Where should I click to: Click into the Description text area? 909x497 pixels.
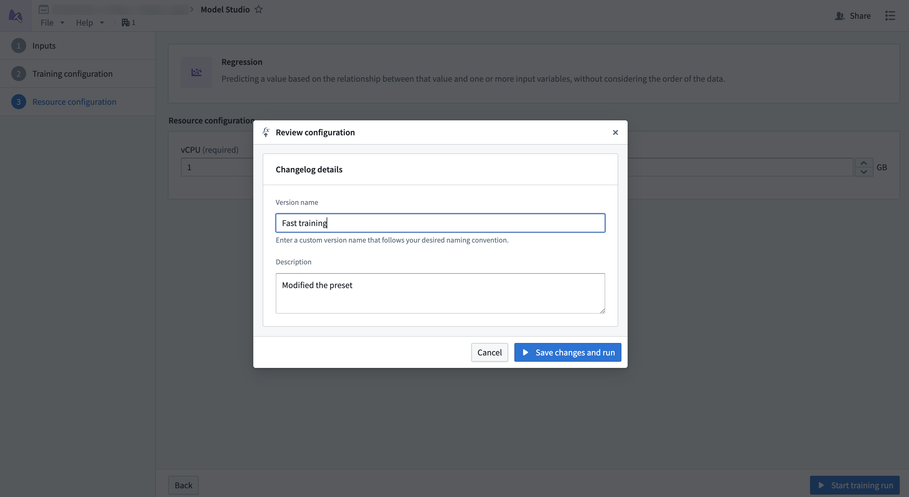point(440,293)
